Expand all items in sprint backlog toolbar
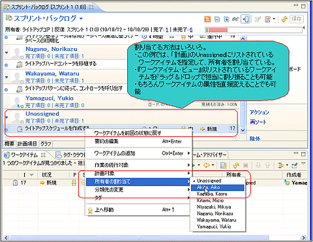Image resolution: width=313 pixels, height=242 pixels. pos(226,20)
